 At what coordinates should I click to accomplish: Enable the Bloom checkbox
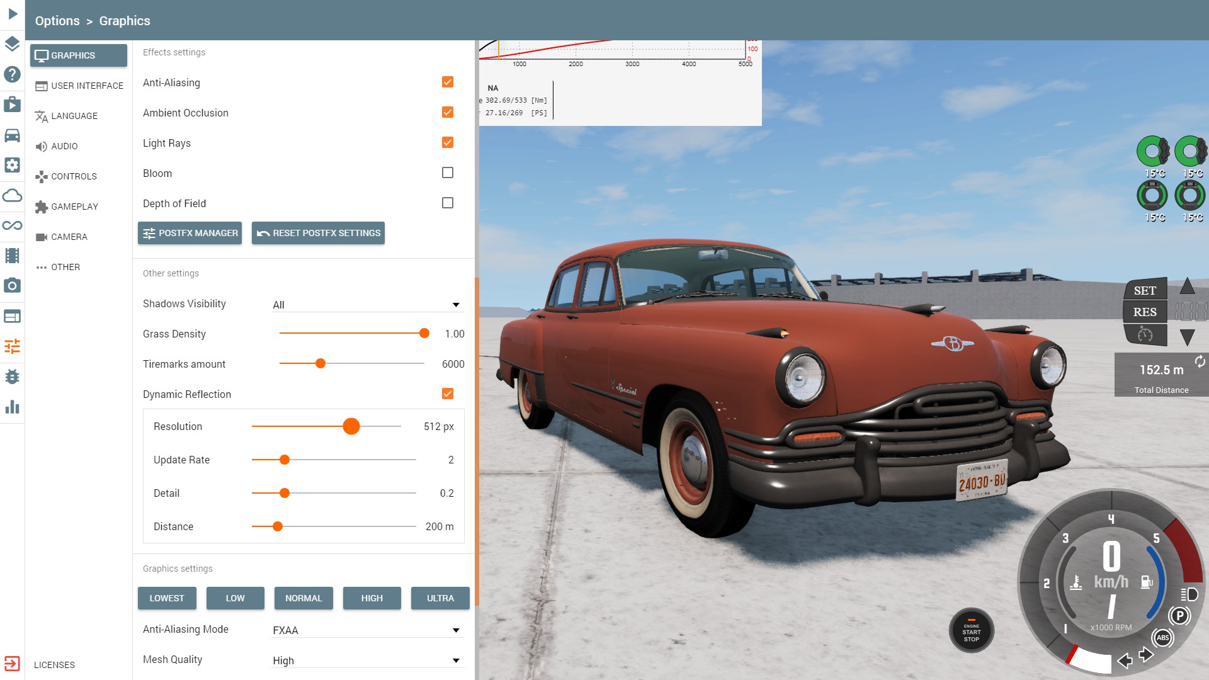(x=448, y=173)
